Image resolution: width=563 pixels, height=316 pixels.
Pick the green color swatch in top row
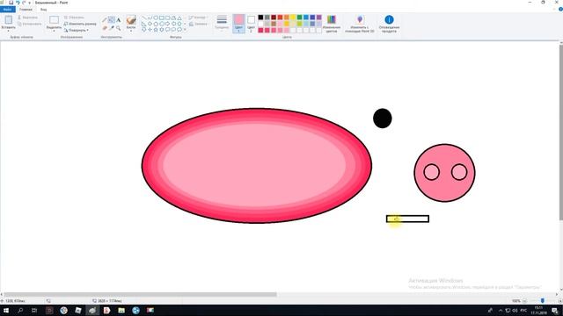[x=299, y=18]
